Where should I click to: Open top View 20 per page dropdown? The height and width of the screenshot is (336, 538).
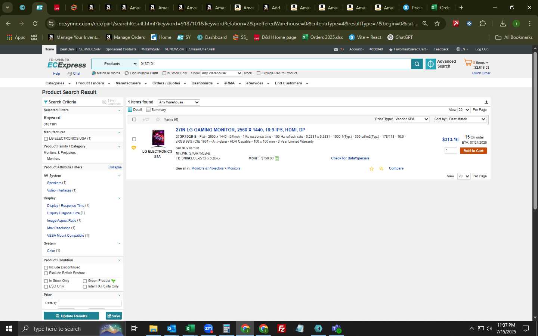[x=464, y=110]
